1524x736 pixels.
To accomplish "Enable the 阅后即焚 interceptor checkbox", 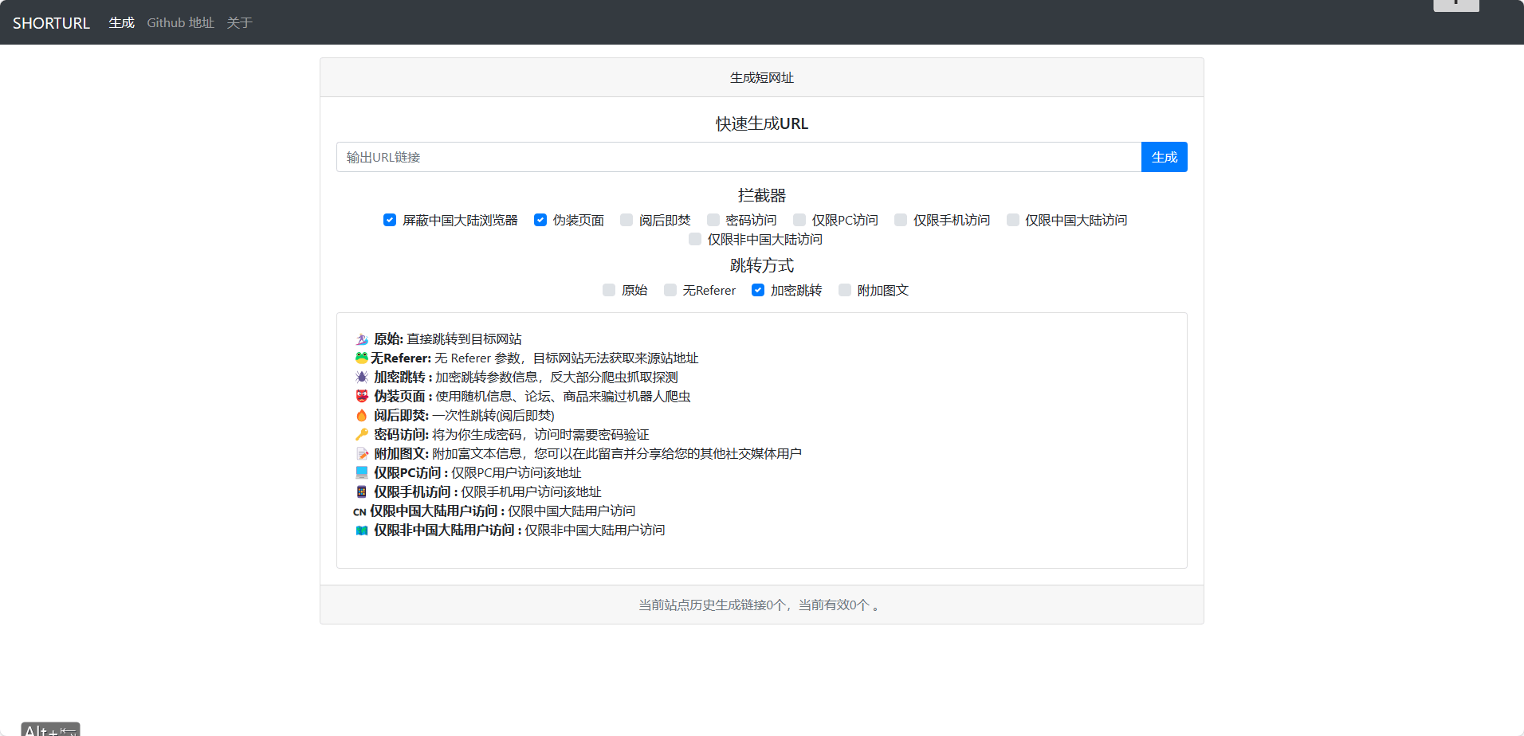I will pyautogui.click(x=626, y=220).
